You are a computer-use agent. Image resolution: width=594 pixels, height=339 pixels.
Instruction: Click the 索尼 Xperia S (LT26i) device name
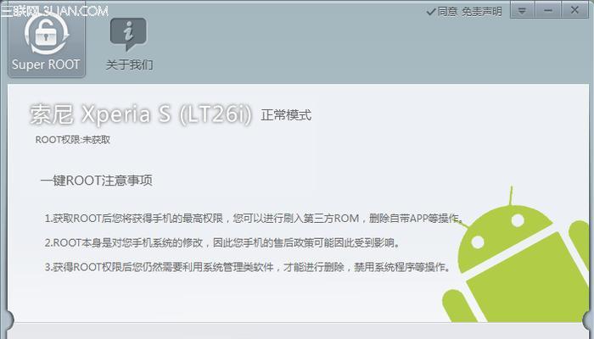click(x=141, y=114)
